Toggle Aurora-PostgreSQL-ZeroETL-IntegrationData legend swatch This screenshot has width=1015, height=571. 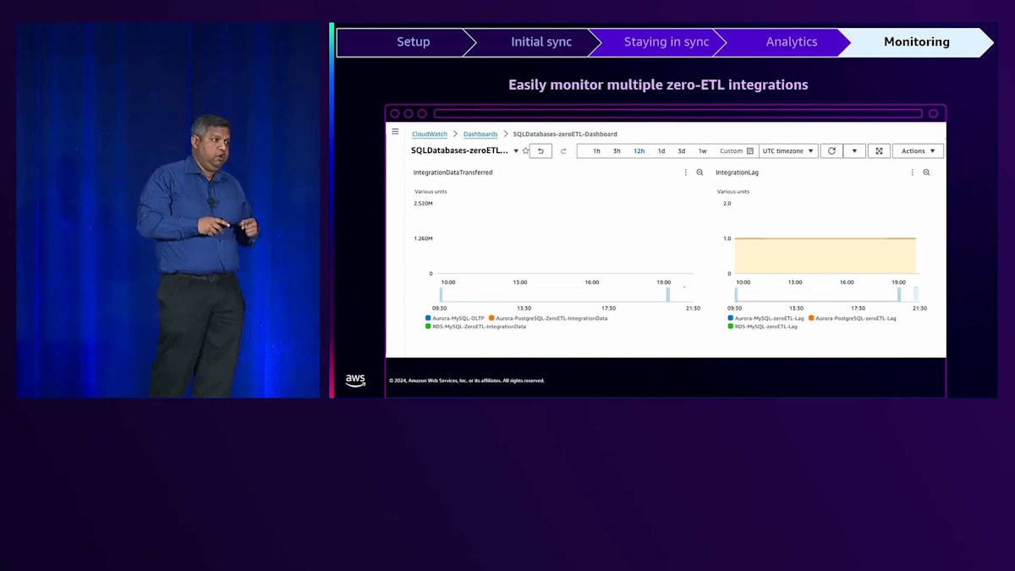(491, 318)
